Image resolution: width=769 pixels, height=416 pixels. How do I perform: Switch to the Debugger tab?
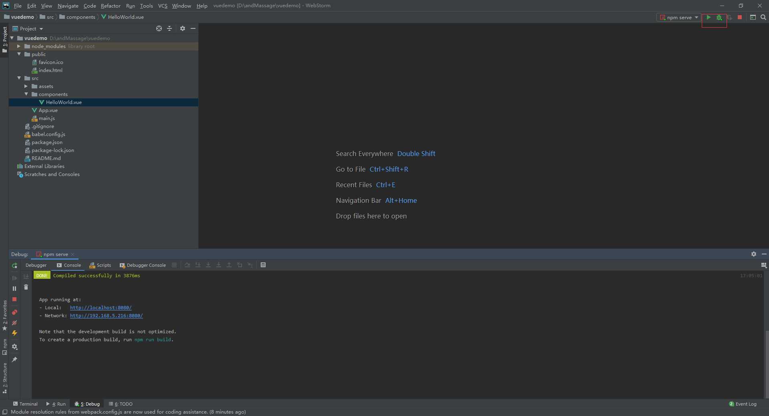[36, 265]
